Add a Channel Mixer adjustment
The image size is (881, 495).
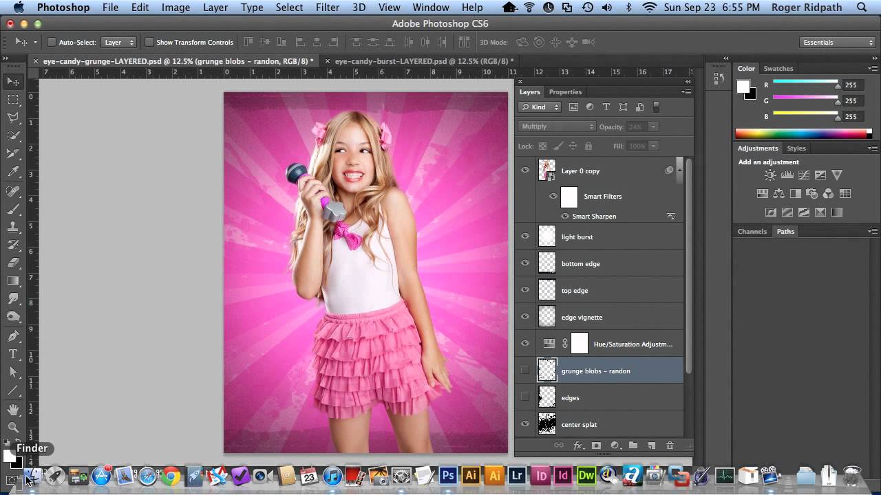(828, 194)
